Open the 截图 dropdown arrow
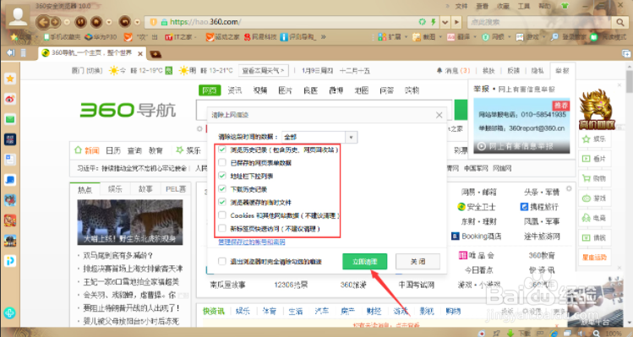633x337 pixels. pos(440,36)
